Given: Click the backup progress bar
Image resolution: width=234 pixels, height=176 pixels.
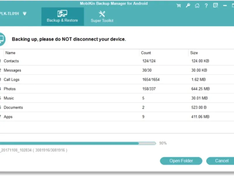Looking at the screenshot, I should click(78, 143).
